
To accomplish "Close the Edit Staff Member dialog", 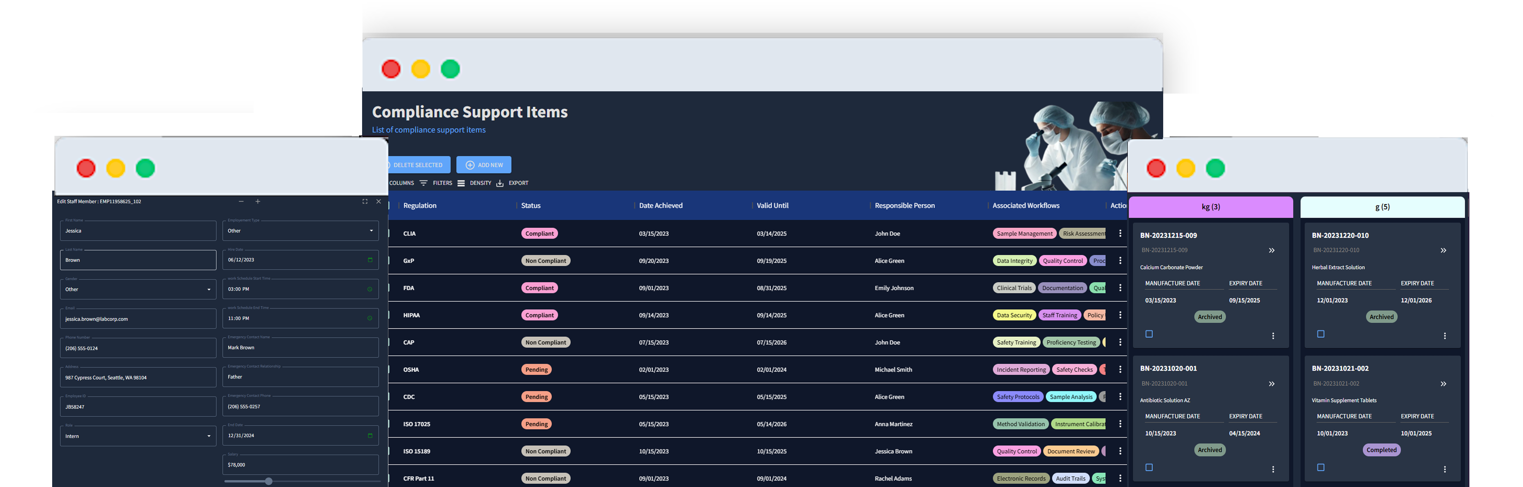I will pos(379,202).
